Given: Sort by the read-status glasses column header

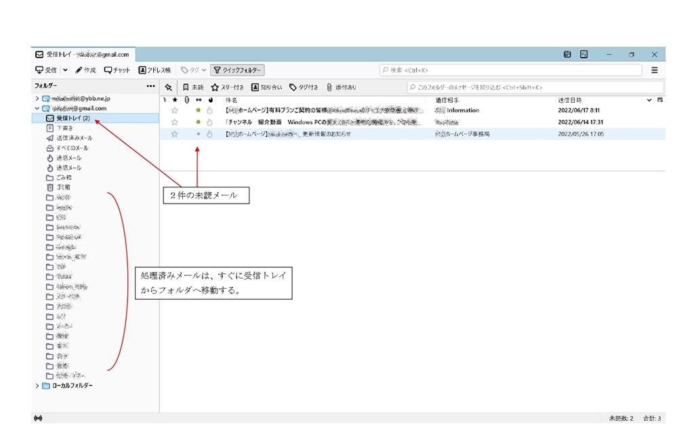Looking at the screenshot, I should point(199,100).
